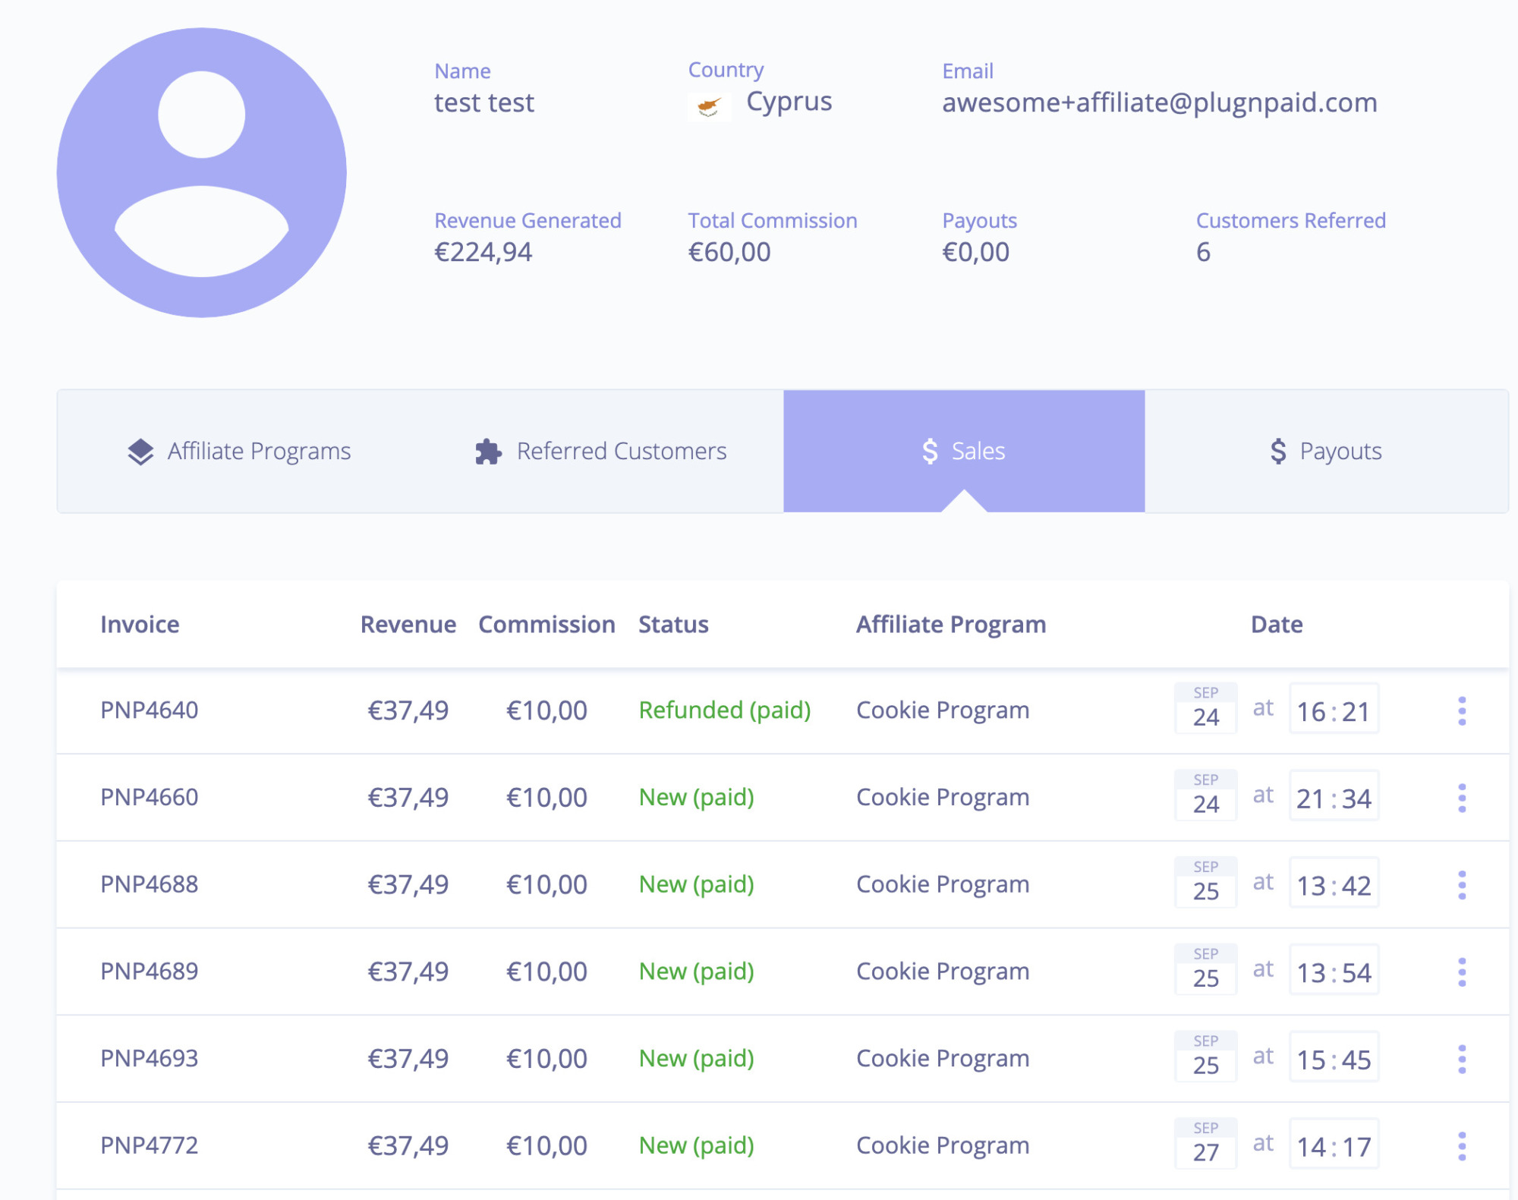Screen dimensions: 1518x1200
Task: Open three-dot menu for invoice PNP4689
Action: point(1461,972)
